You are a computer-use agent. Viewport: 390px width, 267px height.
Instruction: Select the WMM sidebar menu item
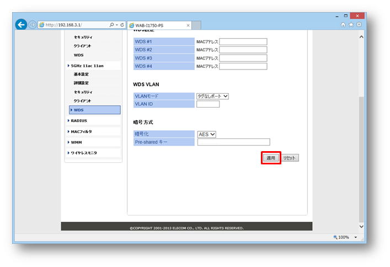(x=76, y=142)
